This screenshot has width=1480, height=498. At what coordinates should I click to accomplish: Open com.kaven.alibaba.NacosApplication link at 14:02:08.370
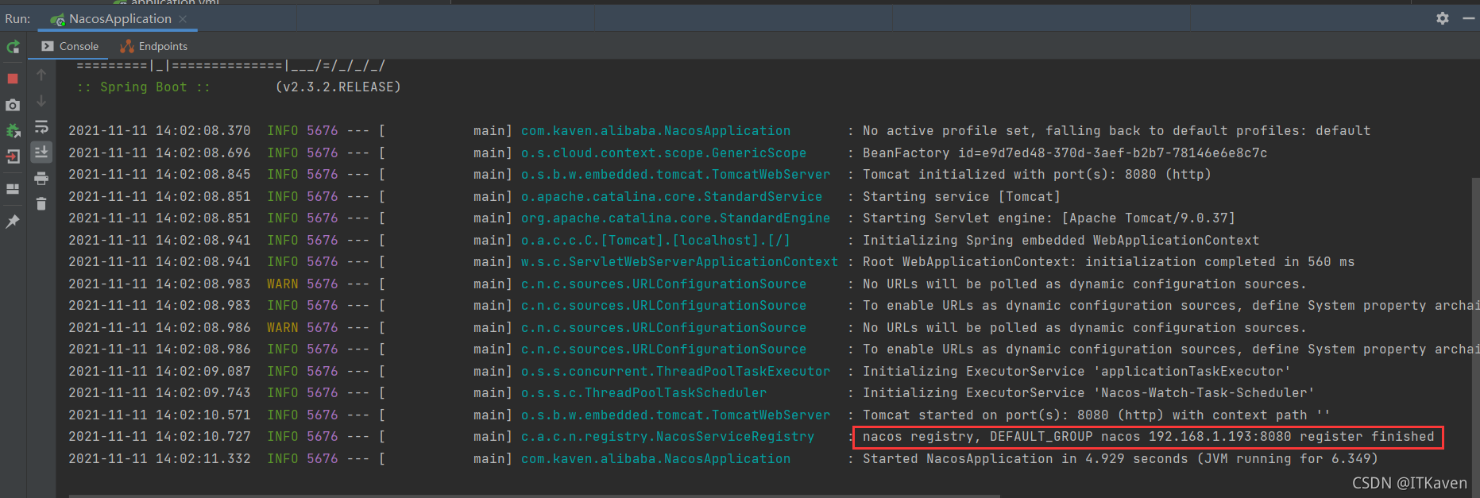[655, 131]
